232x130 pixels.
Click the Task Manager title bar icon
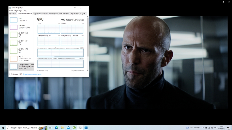click(x=10, y=8)
